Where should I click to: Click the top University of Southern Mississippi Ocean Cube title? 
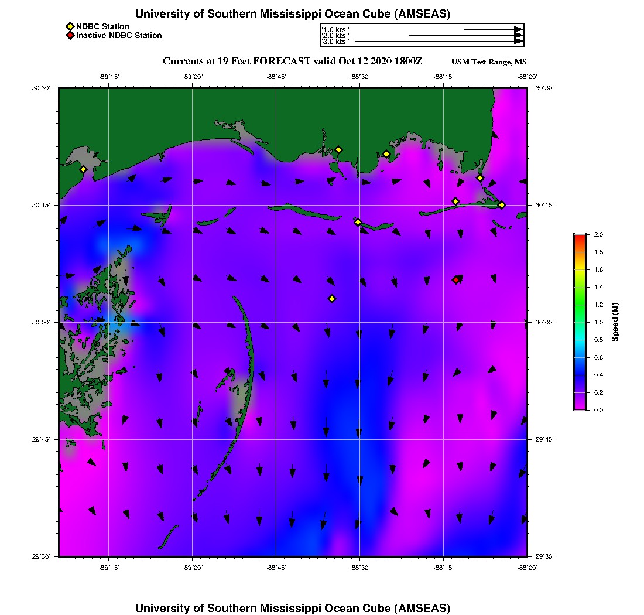(292, 14)
